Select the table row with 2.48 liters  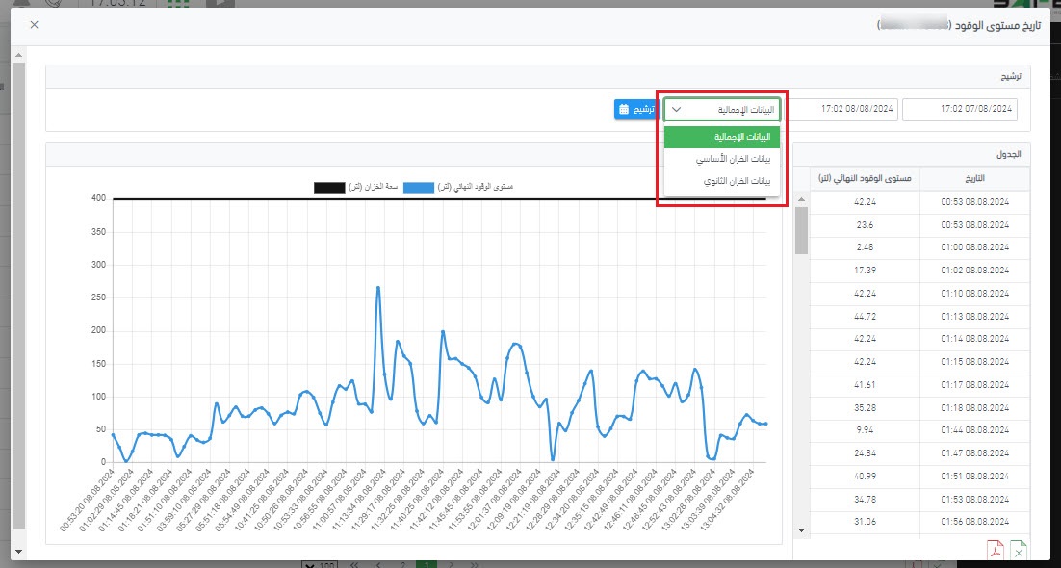pos(865,247)
